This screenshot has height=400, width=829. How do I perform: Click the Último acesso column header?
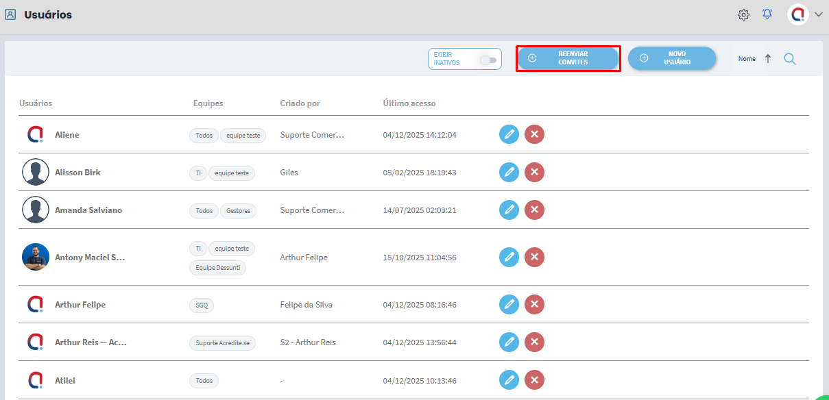click(409, 103)
